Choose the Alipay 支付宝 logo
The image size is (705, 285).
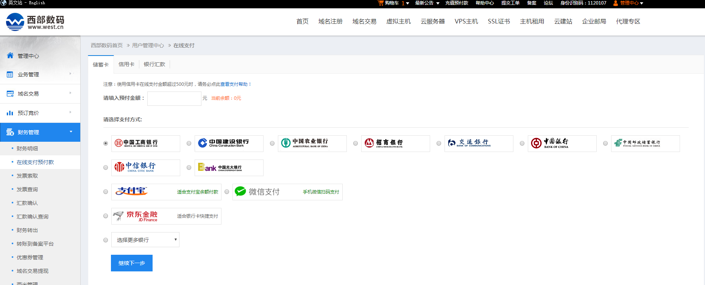pyautogui.click(x=131, y=192)
